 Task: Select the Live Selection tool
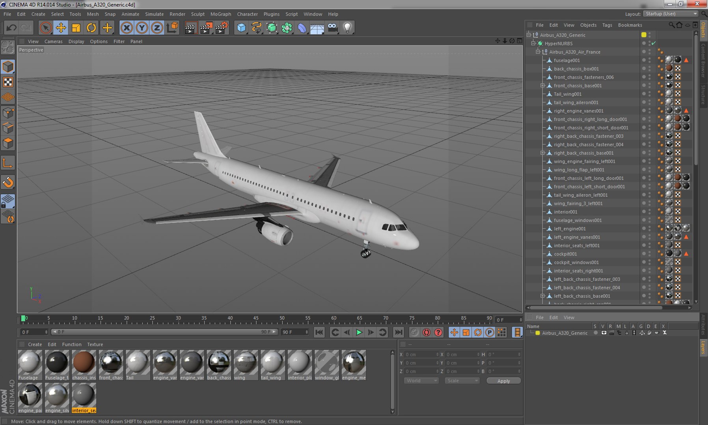coord(46,28)
